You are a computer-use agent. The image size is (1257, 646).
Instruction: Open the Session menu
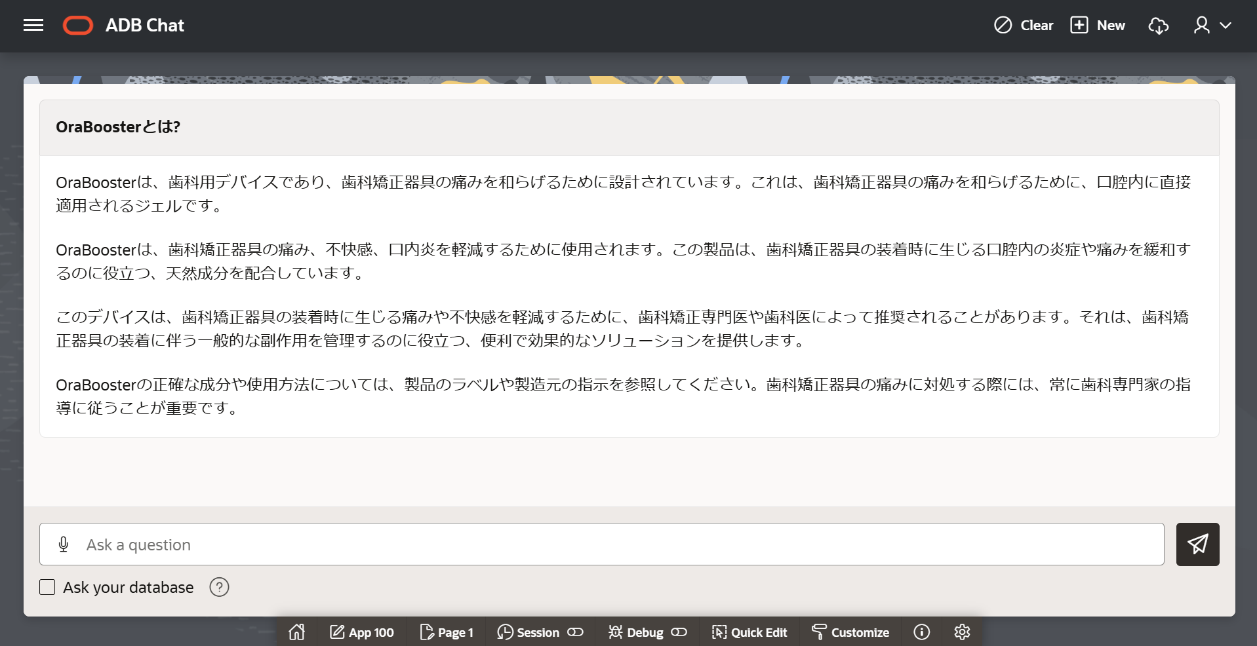click(x=540, y=632)
